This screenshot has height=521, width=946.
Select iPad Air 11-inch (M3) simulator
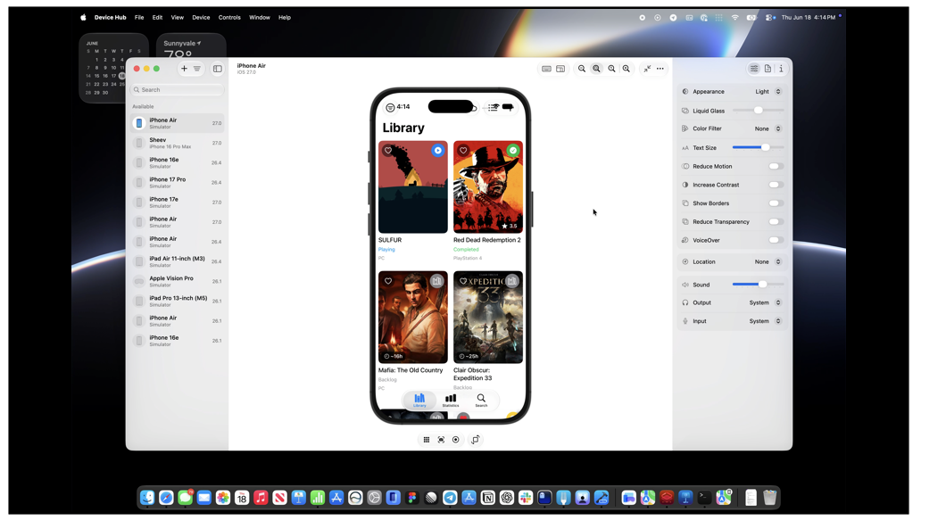point(178,261)
